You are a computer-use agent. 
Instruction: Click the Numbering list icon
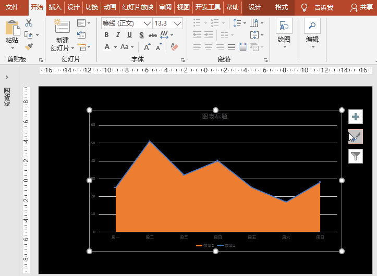(215, 23)
